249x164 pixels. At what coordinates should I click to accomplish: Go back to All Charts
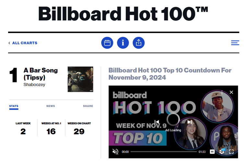(x=23, y=43)
